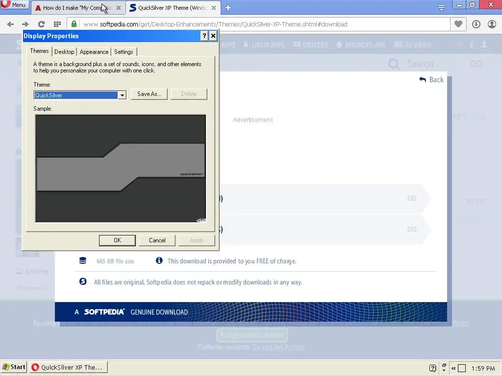Viewport: 502px width, 376px height.
Task: Open Softpedia REVIEWS nav item
Action: tap(413, 45)
